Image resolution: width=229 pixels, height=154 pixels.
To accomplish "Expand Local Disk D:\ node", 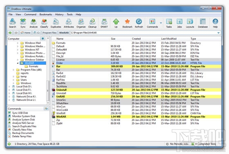I will click(9, 87).
